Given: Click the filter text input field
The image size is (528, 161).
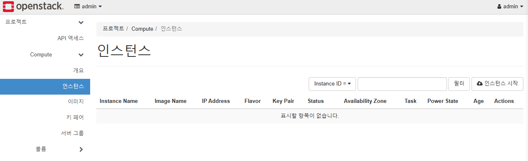Looking at the screenshot, I should click(402, 84).
